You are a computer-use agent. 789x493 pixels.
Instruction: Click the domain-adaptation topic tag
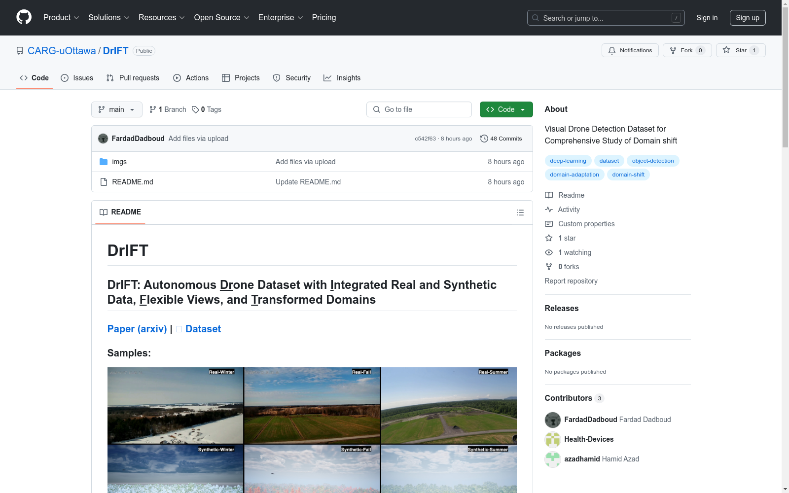574,175
